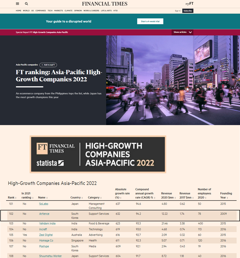Click the 'Media' category cell

93,246
